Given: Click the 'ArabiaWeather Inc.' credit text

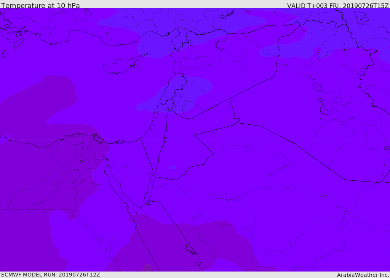Looking at the screenshot, I should (x=363, y=275).
